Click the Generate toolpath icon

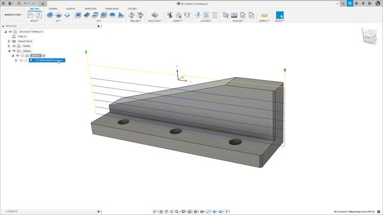coord(197,15)
